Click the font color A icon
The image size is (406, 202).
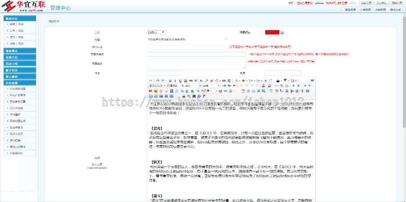point(236,81)
